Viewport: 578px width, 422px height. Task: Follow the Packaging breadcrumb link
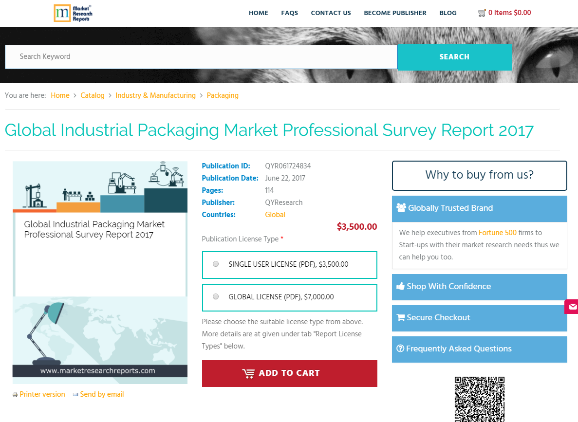tap(223, 95)
